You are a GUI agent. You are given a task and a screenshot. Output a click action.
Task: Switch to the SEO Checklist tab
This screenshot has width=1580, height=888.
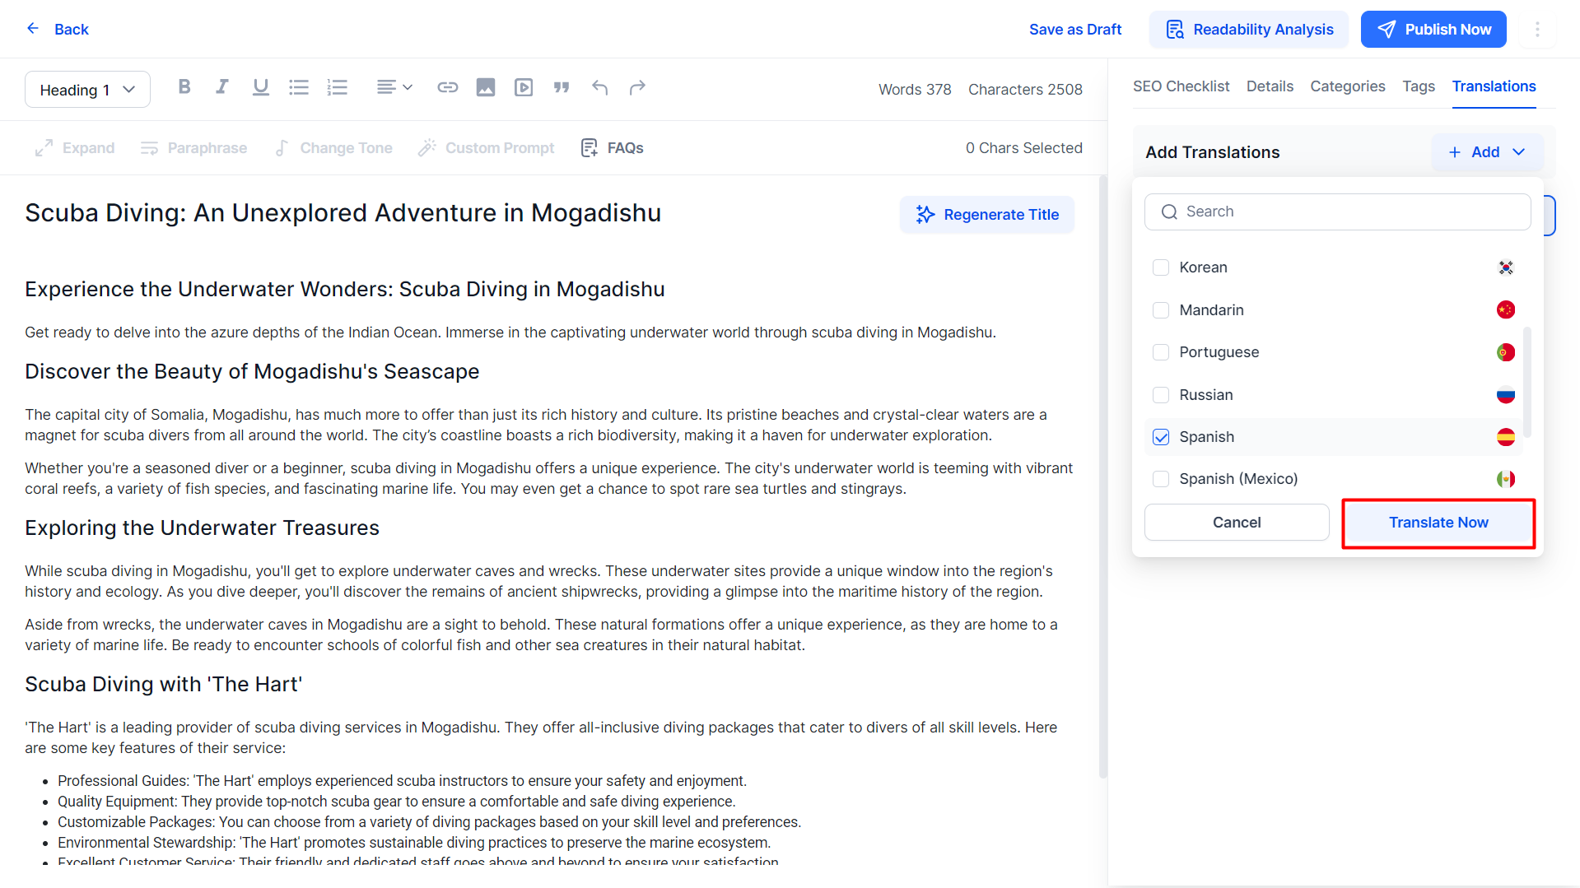click(1181, 86)
